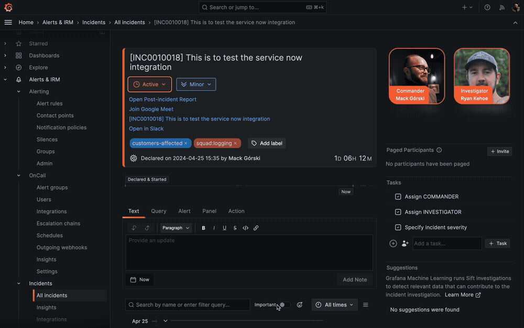Open Learn More about Sift

pyautogui.click(x=463, y=295)
